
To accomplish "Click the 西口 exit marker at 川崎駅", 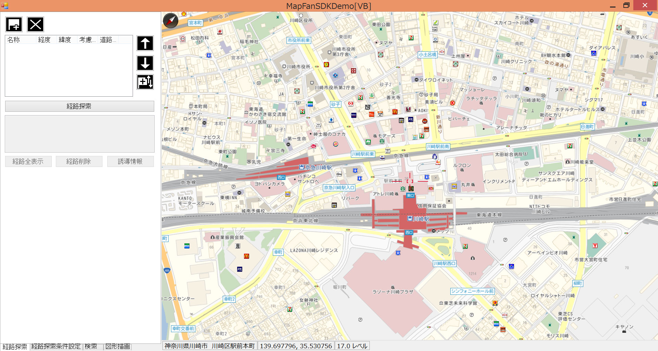I will pos(409,232).
